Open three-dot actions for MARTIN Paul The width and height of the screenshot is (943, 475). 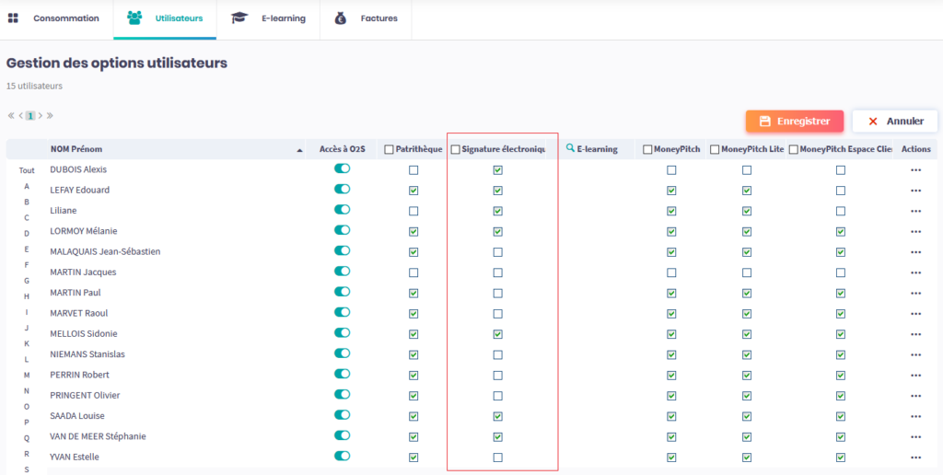pos(915,294)
